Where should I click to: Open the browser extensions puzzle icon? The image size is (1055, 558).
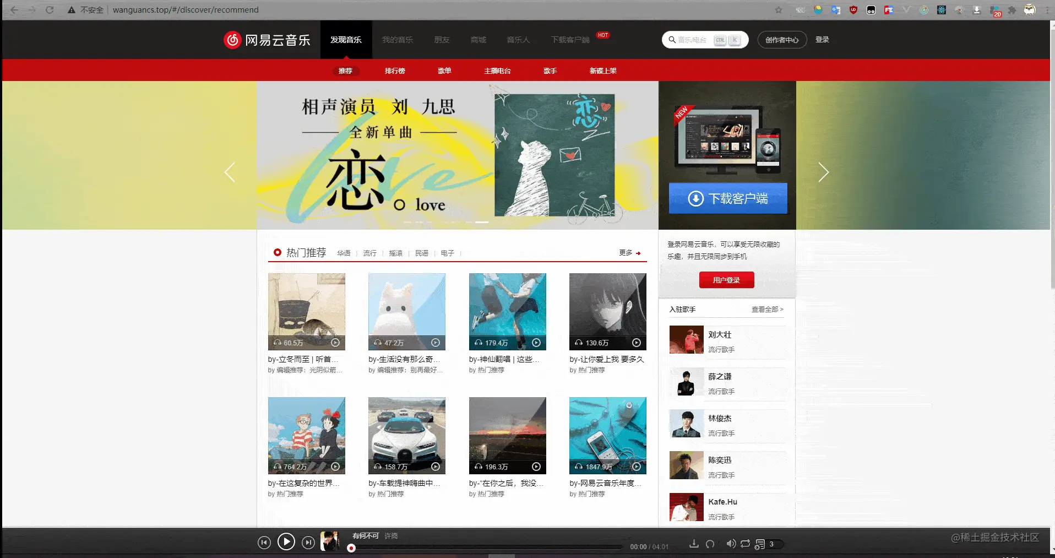coord(1012,10)
